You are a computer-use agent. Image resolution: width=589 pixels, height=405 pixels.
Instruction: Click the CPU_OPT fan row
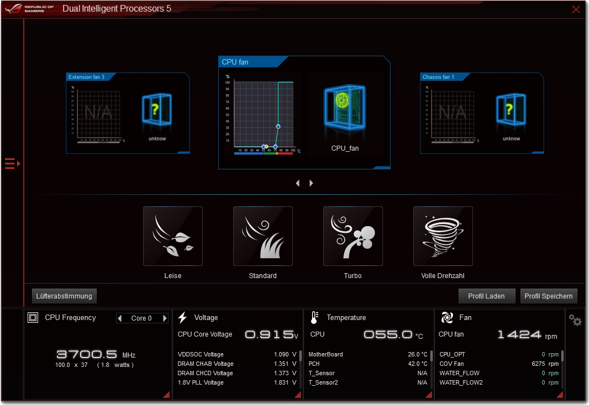coord(499,354)
